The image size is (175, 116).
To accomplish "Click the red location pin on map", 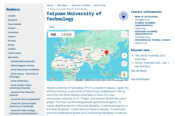I will coord(106,52).
